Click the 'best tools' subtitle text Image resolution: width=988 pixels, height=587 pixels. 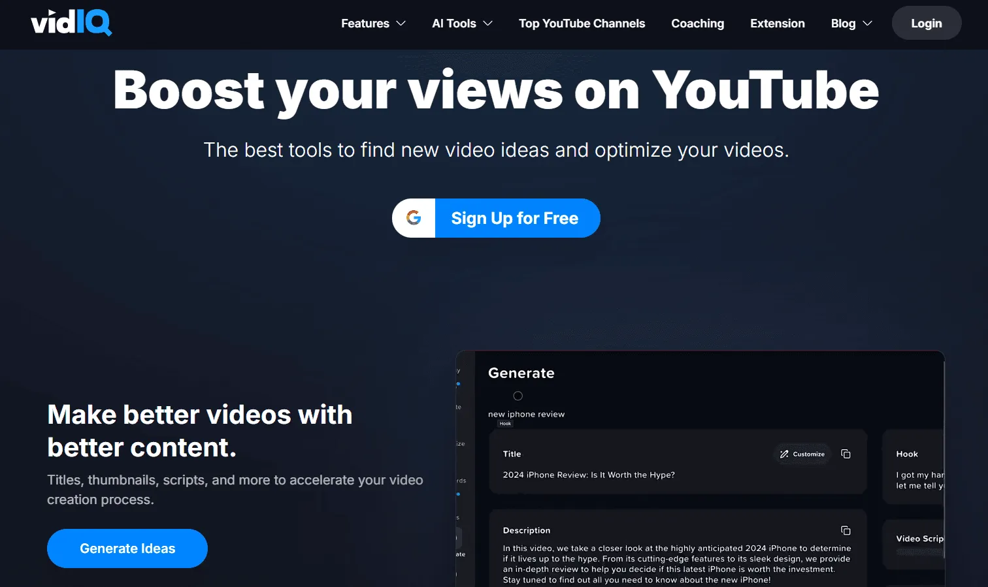point(496,150)
